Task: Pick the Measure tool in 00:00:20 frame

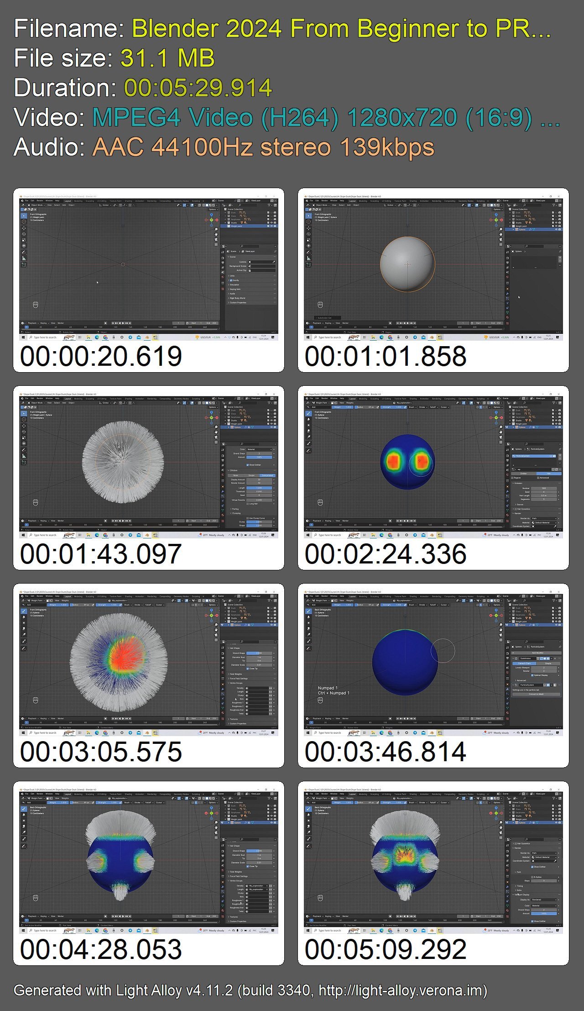Action: (x=24, y=258)
